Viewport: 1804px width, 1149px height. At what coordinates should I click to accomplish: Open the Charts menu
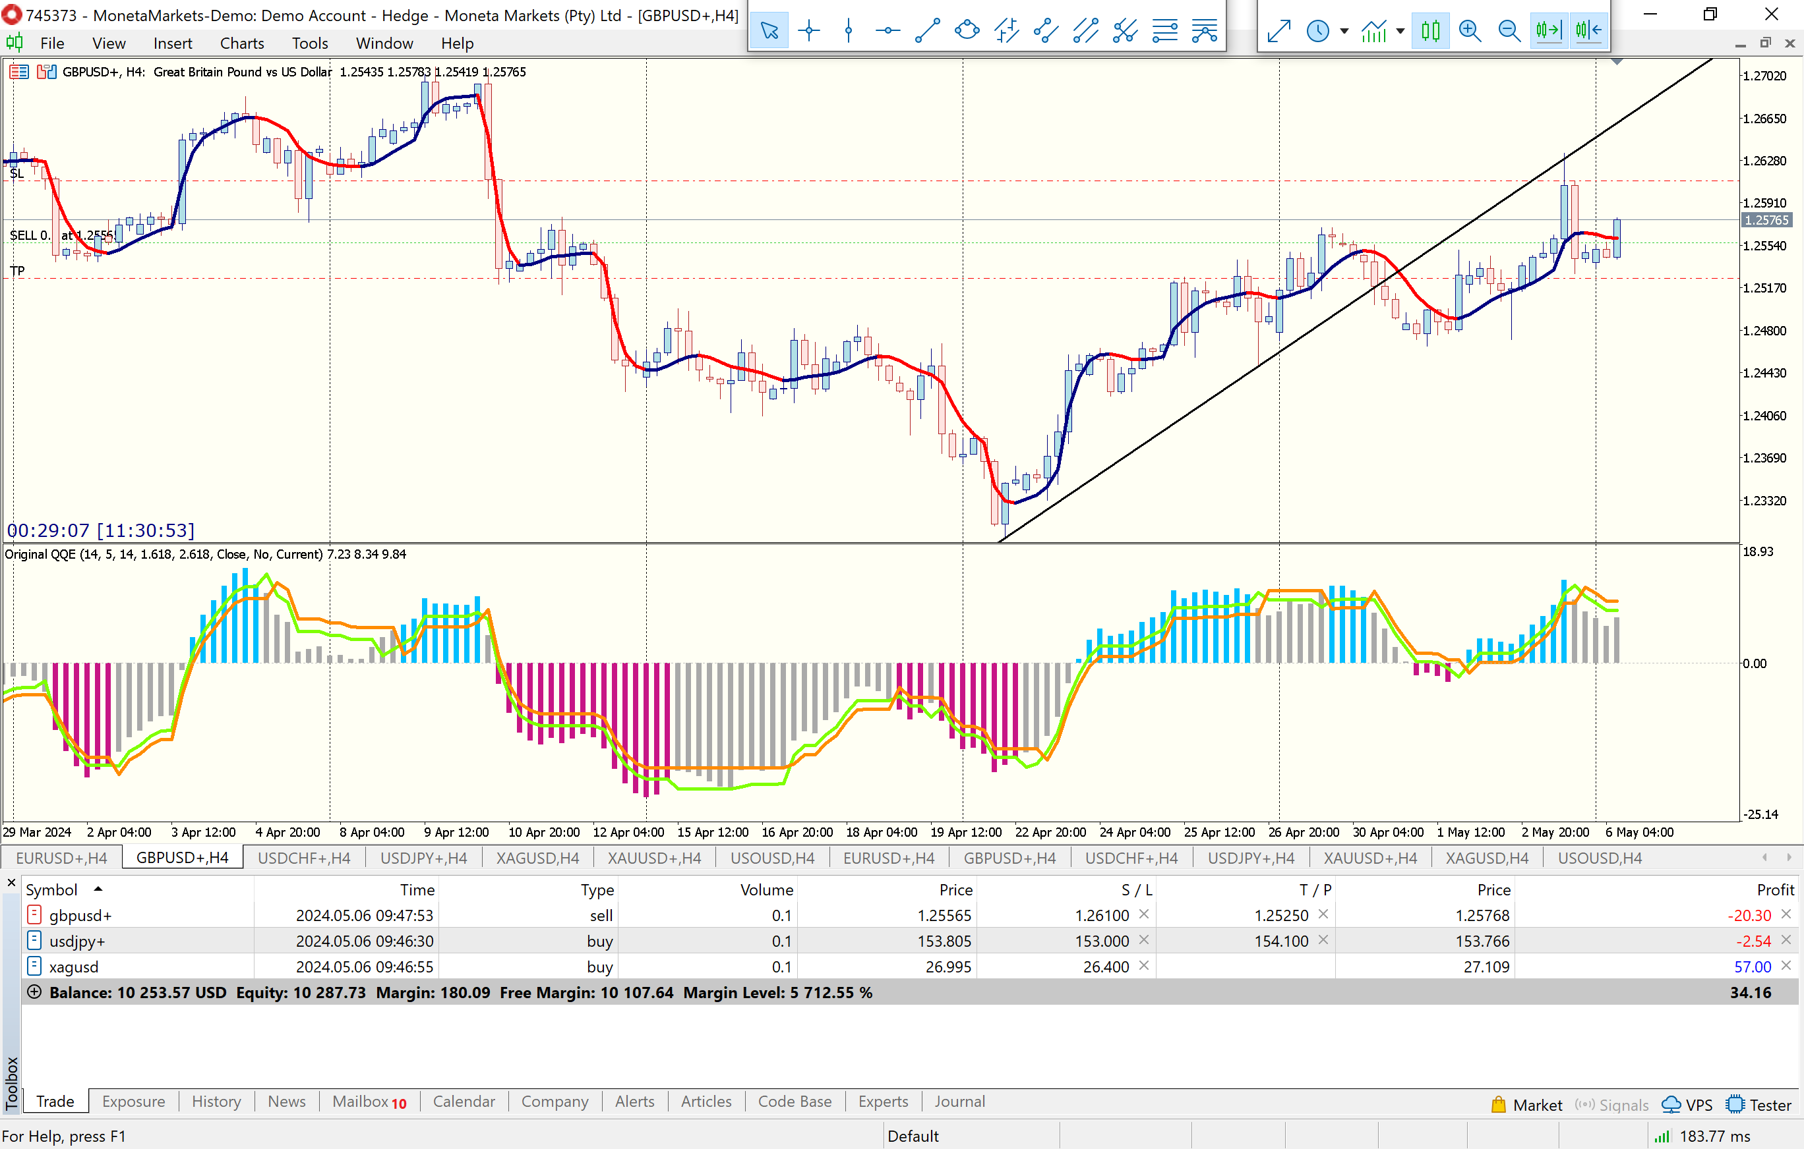[x=241, y=43]
